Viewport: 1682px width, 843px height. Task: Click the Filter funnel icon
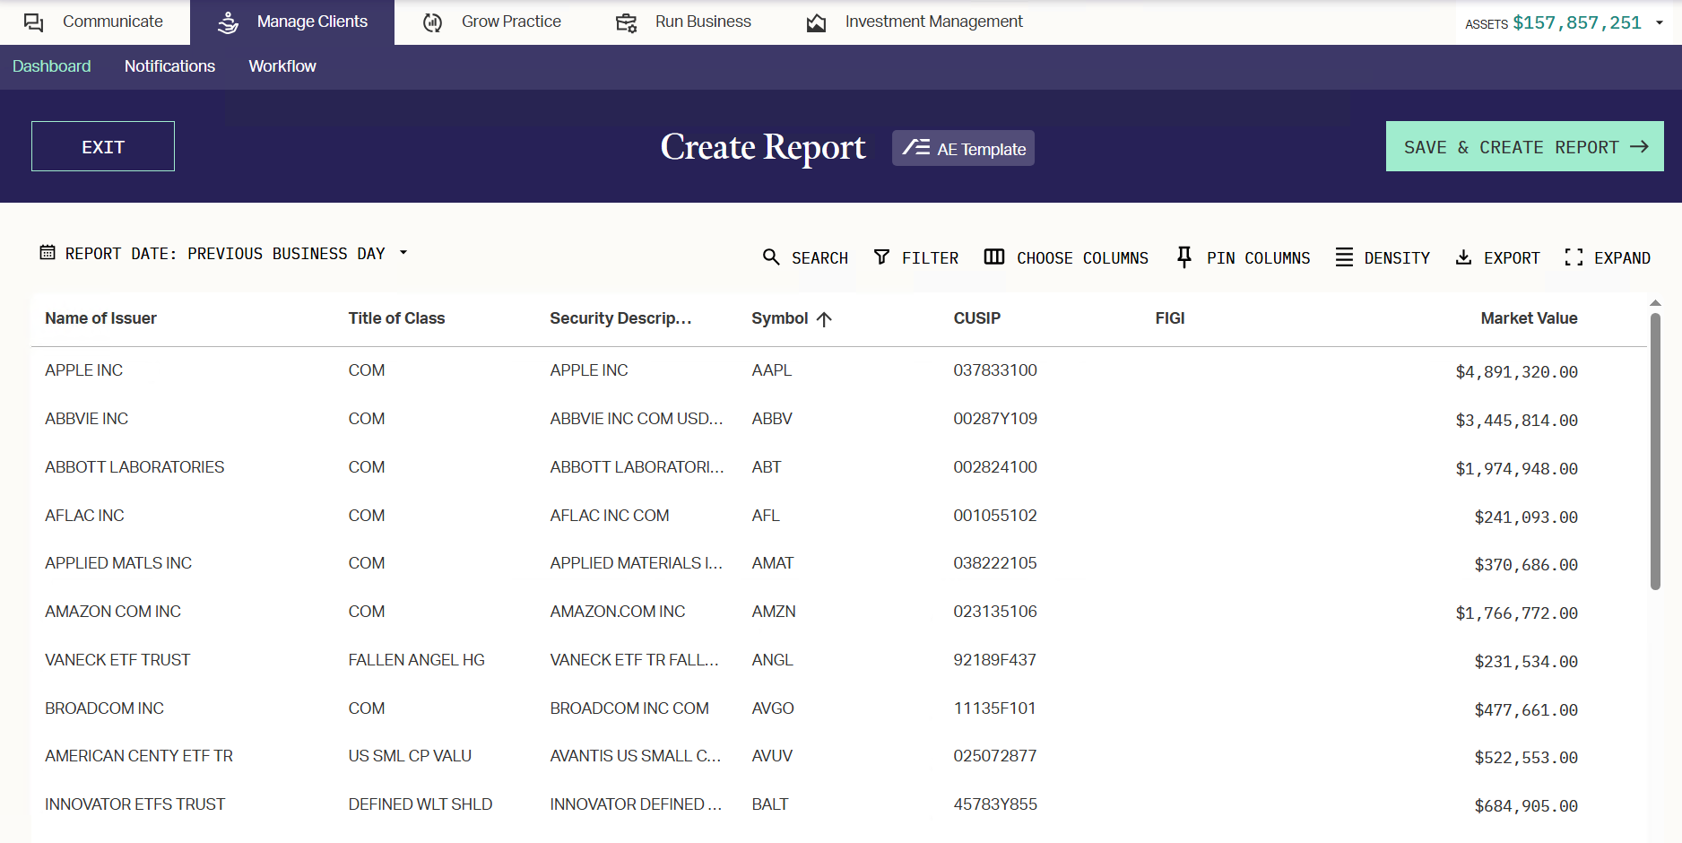point(882,257)
